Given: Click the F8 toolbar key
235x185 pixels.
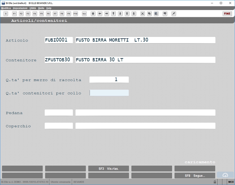Looking at the screenshot, I should 62,14.
